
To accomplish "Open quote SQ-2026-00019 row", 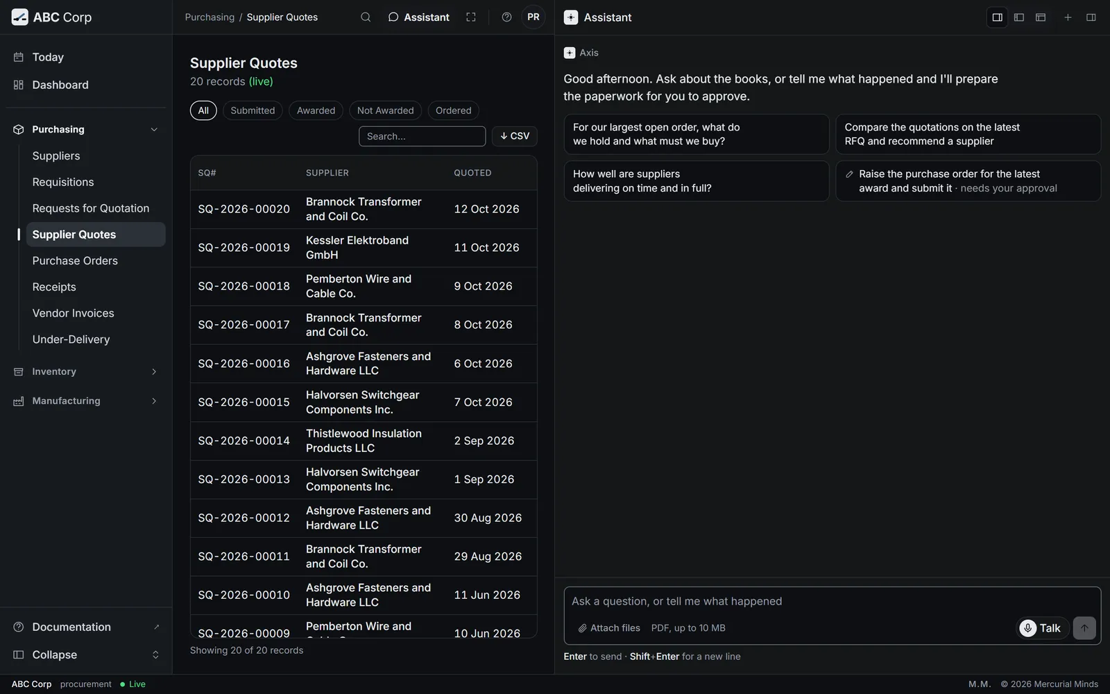I will [364, 248].
